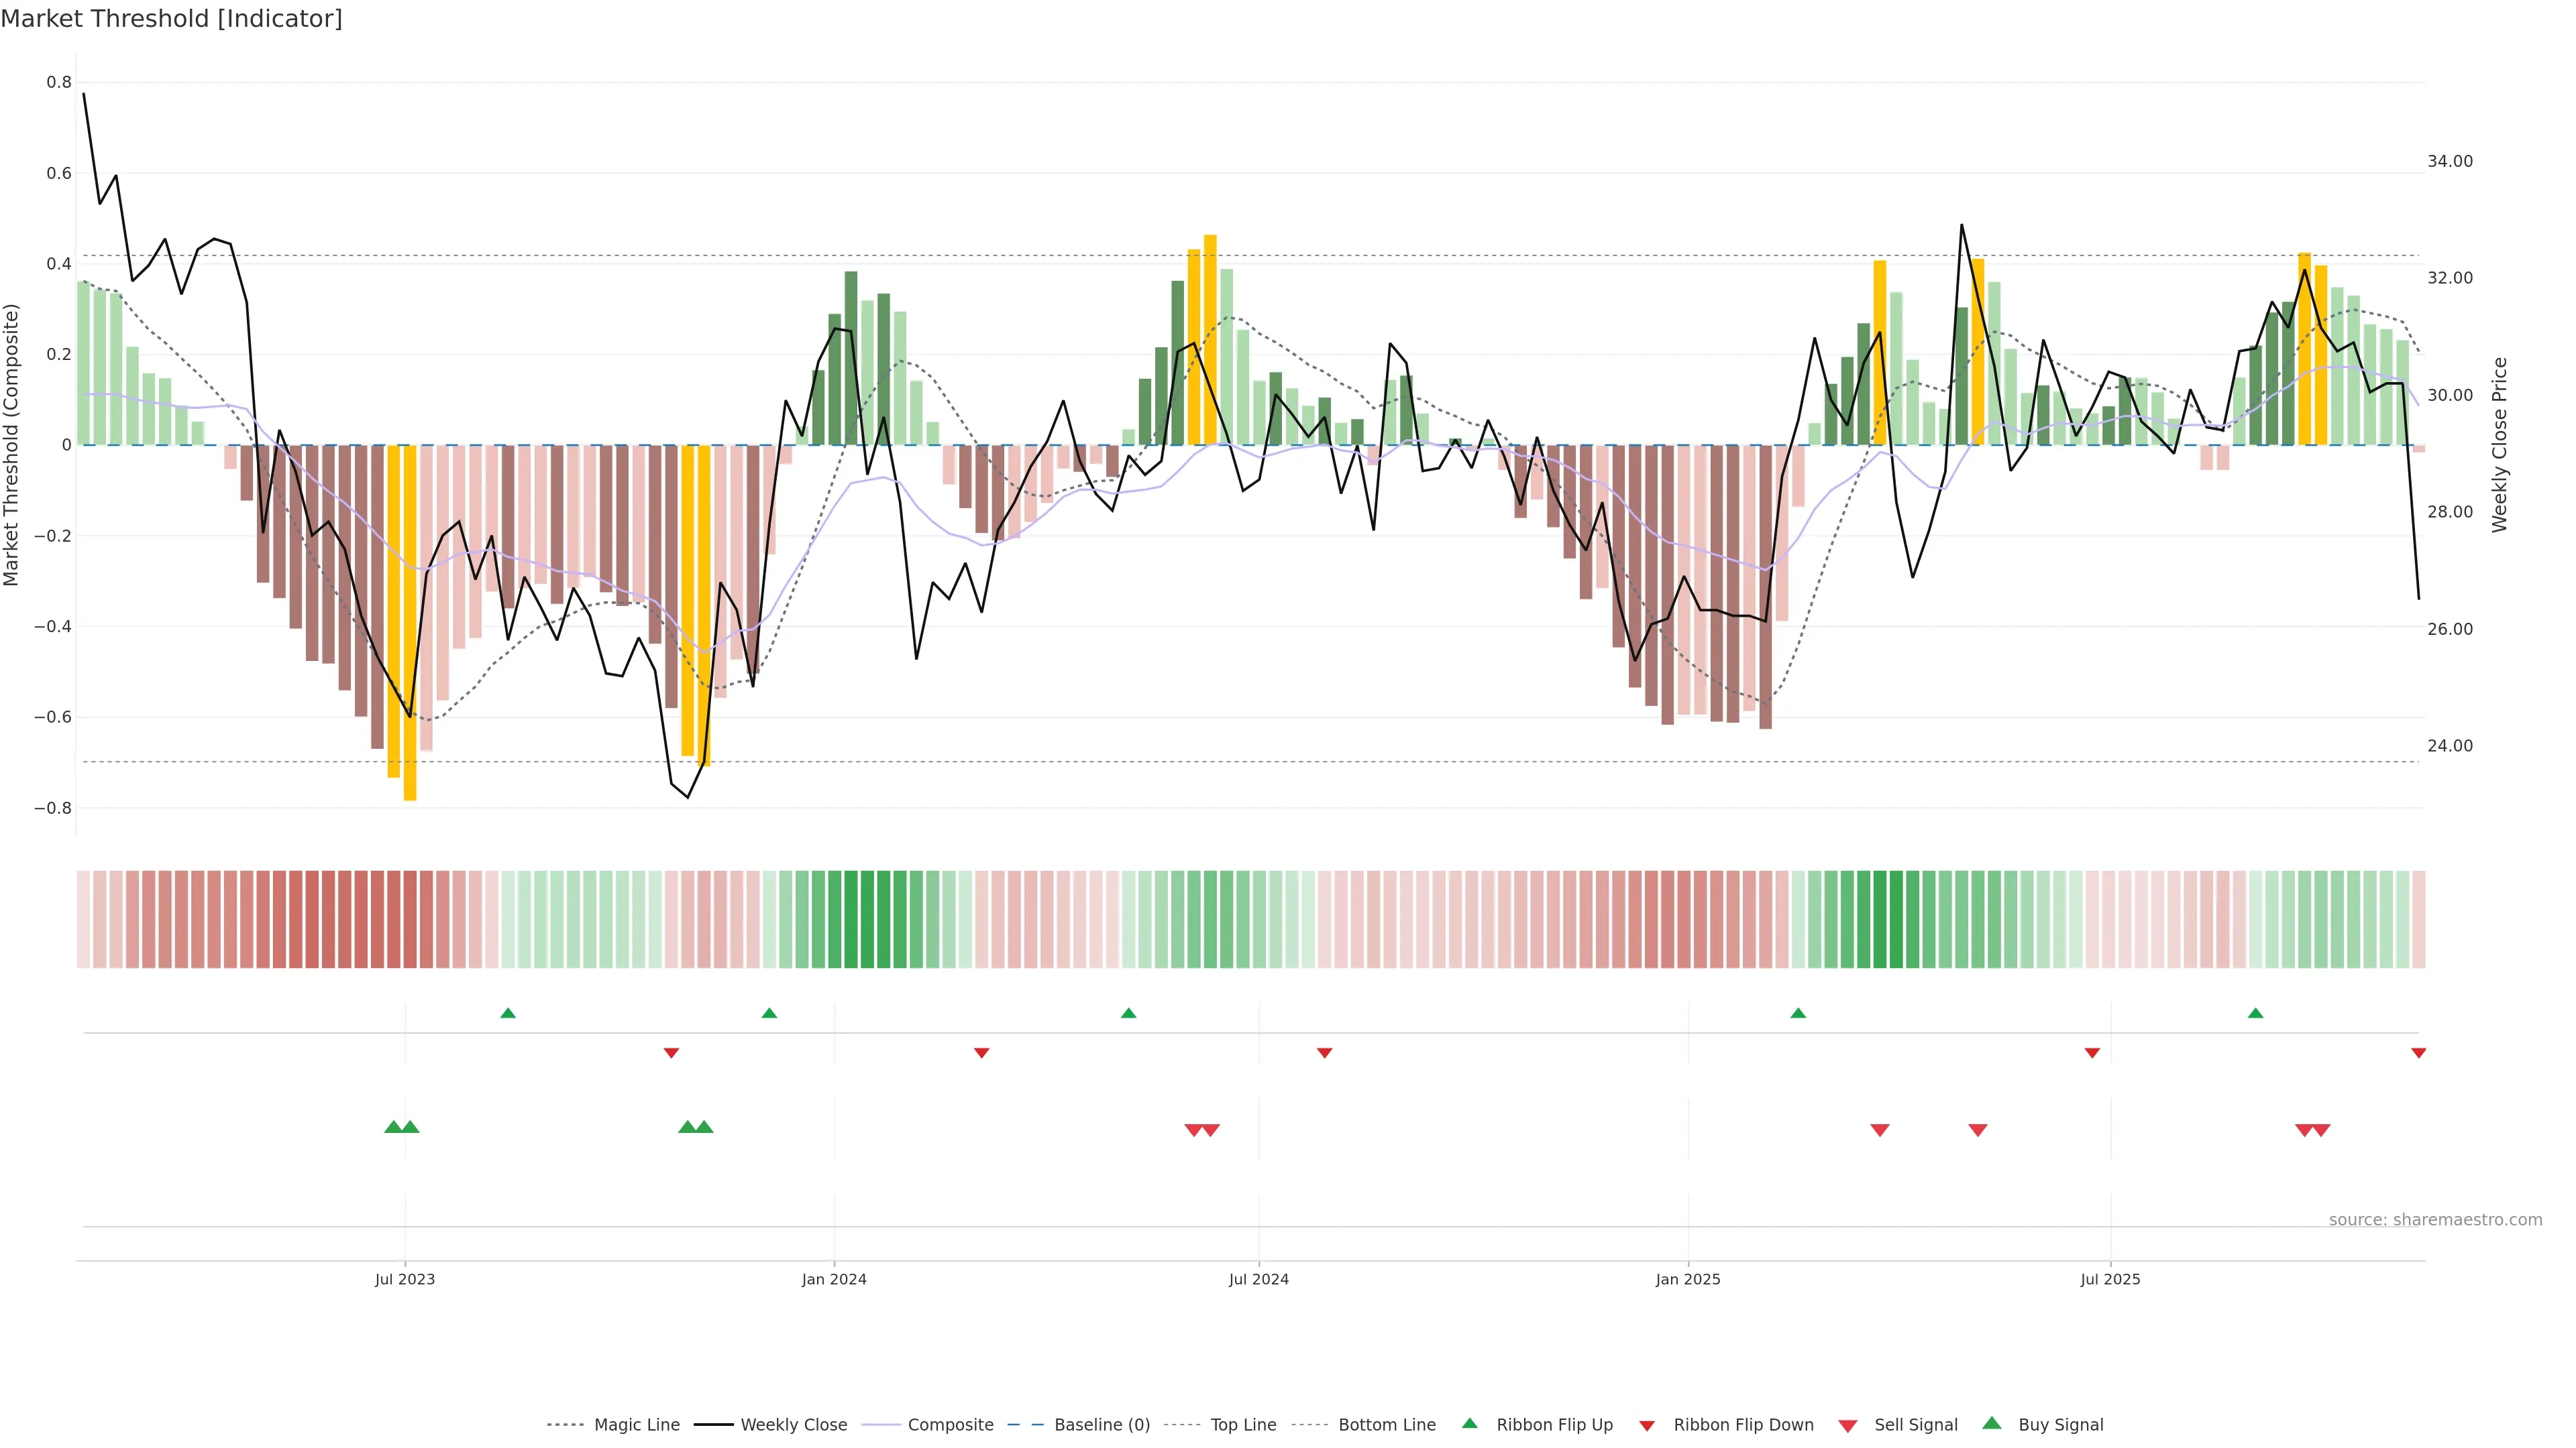Toggle the Weekly Close legend entry
The image size is (2576, 1448).
[793, 1425]
